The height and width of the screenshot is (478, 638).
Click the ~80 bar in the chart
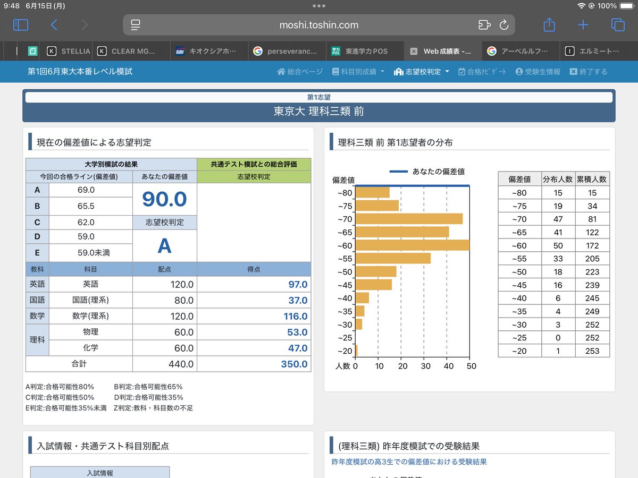coord(372,193)
